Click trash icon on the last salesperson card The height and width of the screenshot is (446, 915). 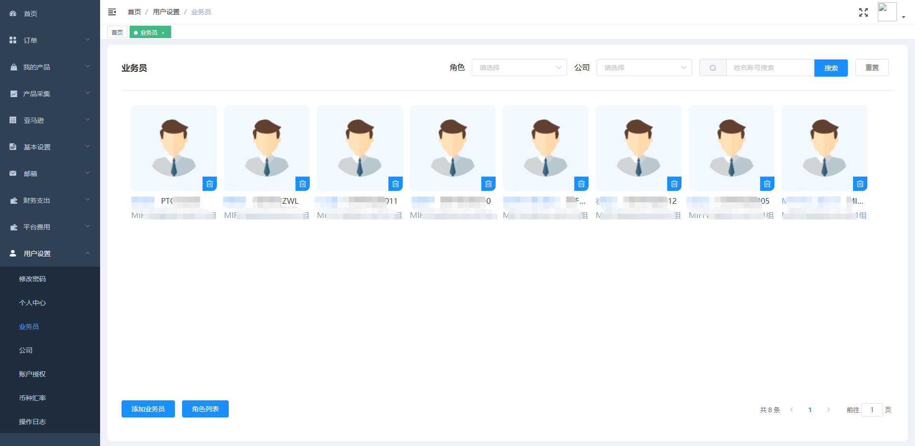coord(860,184)
